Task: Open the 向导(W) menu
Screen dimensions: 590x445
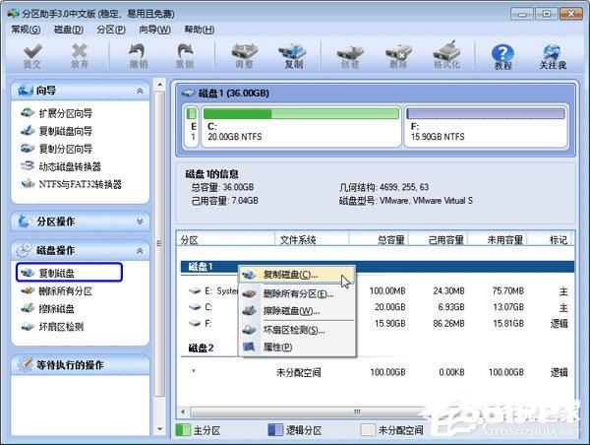Action: click(x=154, y=30)
